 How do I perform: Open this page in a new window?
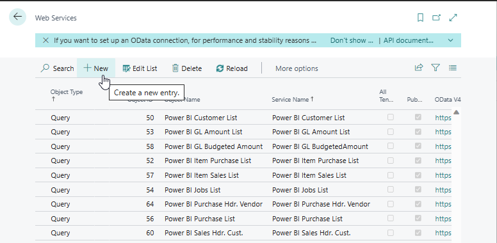pyautogui.click(x=436, y=18)
